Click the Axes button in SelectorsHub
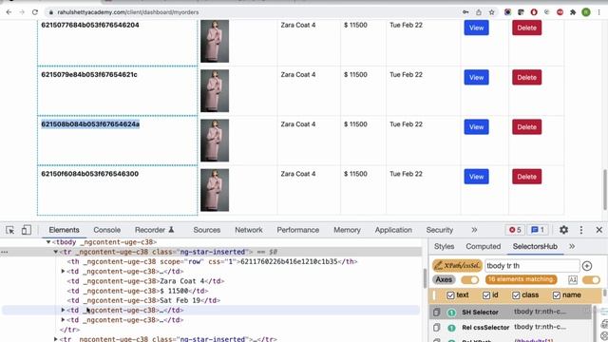This screenshot has height=342, width=608. [444, 279]
